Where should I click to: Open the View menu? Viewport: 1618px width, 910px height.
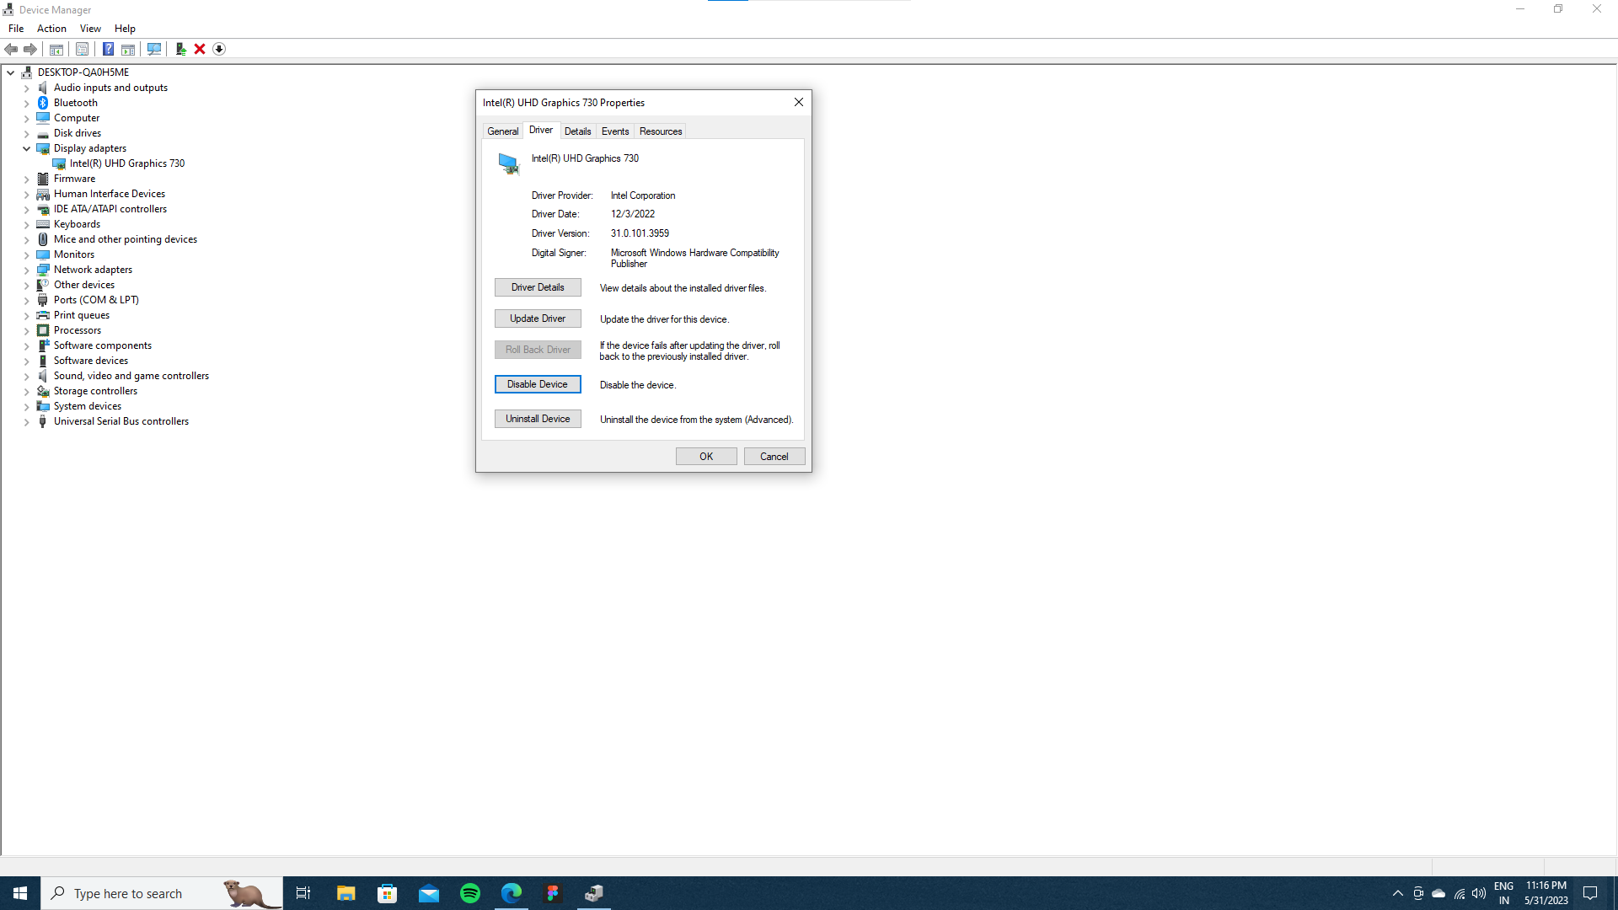[90, 29]
